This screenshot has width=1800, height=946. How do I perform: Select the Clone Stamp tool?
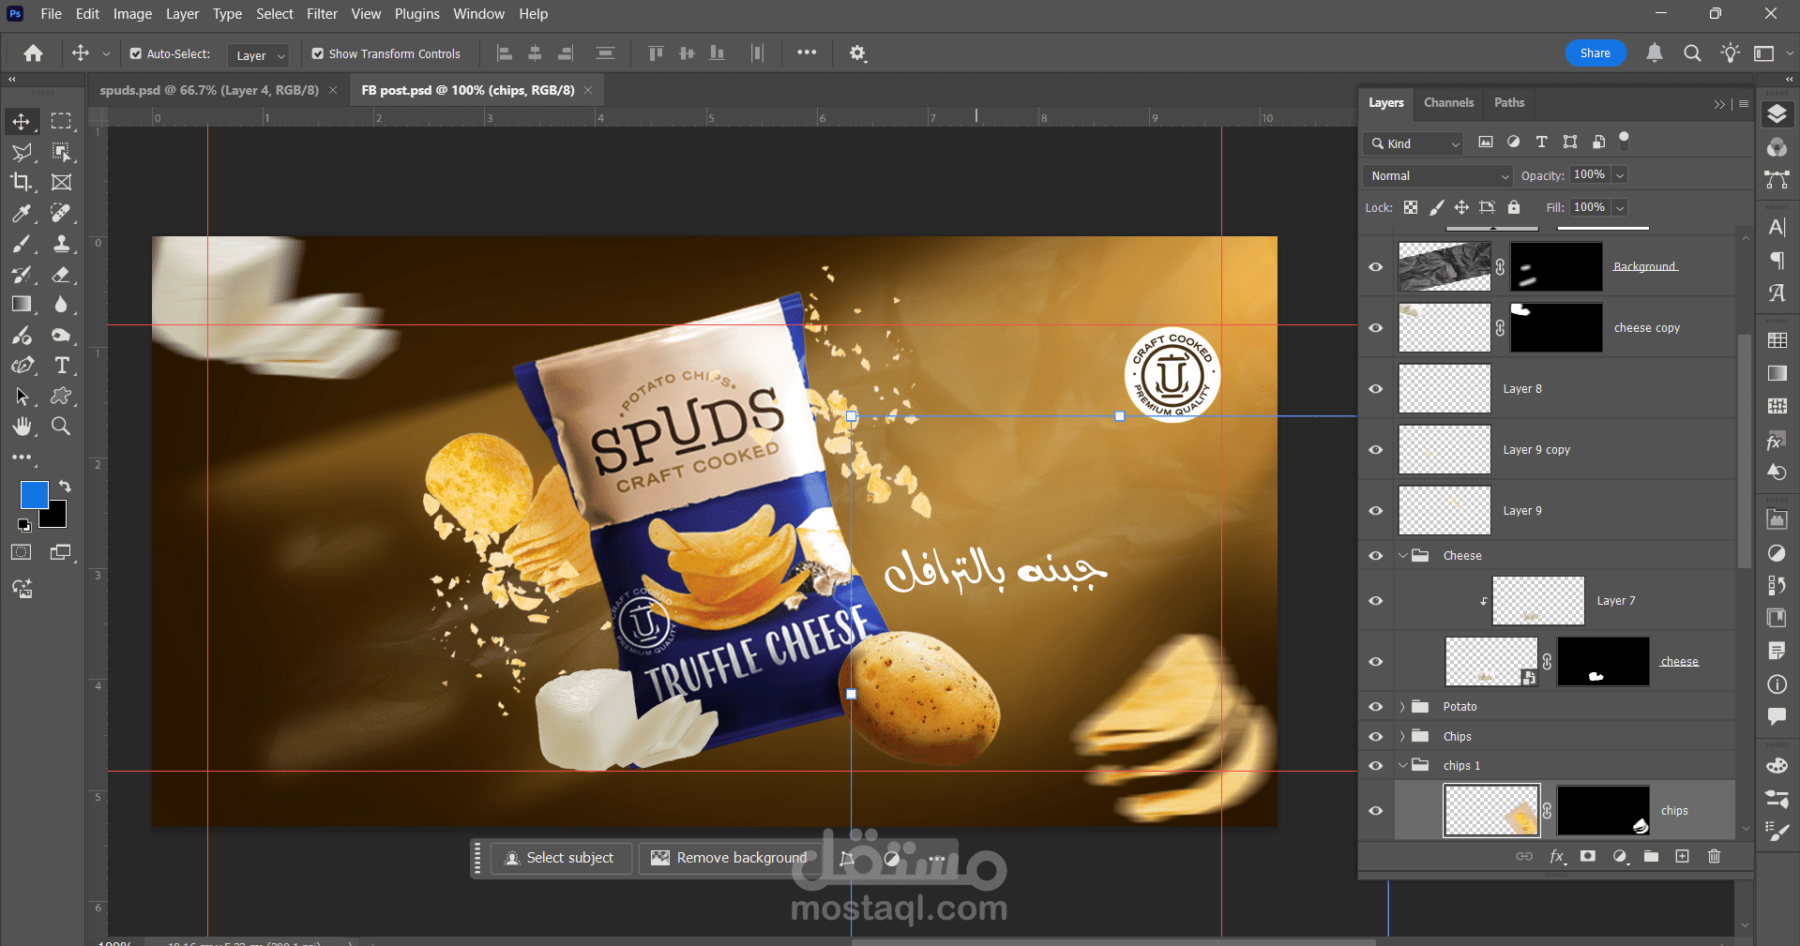point(61,244)
